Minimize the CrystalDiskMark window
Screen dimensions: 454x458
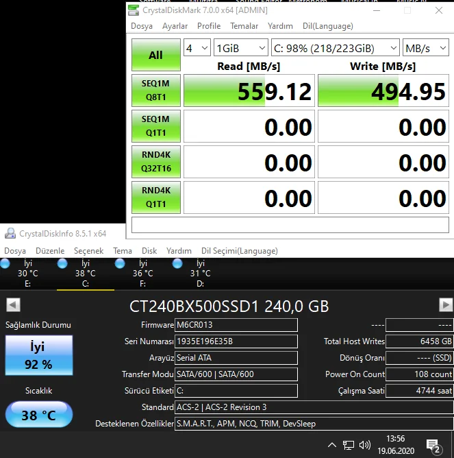pyautogui.click(x=377, y=10)
